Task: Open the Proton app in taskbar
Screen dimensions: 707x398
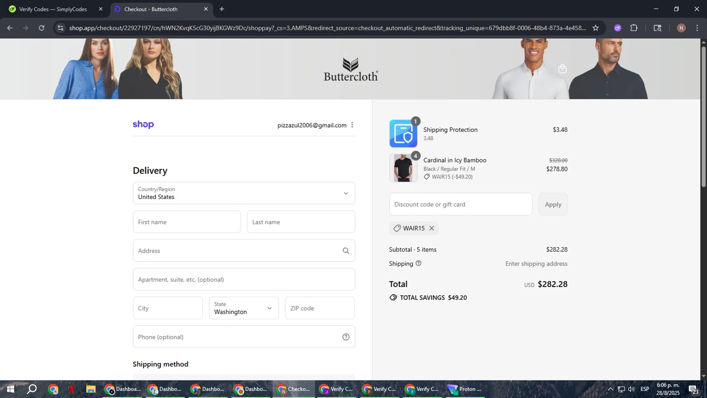Action: (464, 390)
